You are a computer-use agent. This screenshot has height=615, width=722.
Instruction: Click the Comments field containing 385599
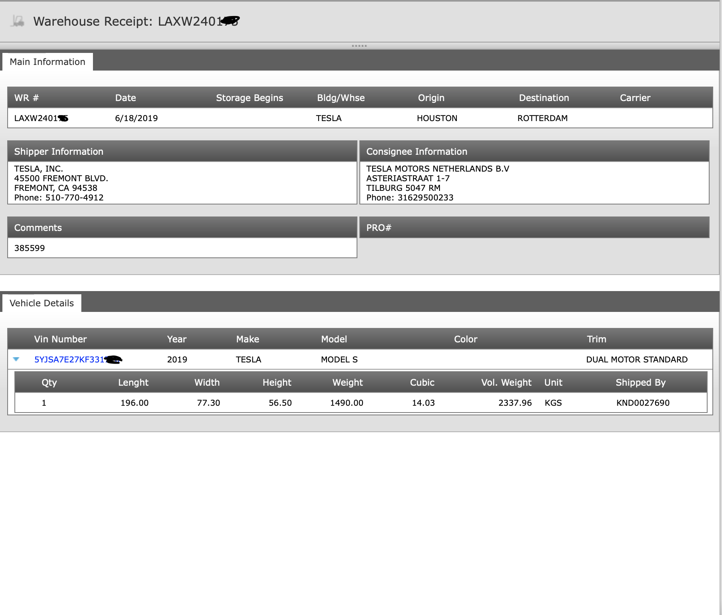point(182,248)
